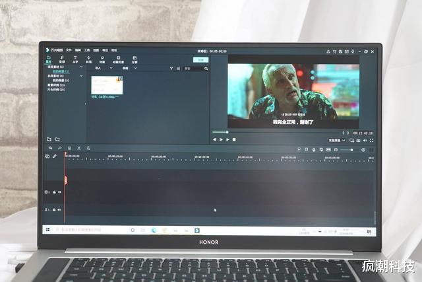Viewport: 422px width, 282px height.
Task: Click the marker shield icon
Action: tap(306, 150)
